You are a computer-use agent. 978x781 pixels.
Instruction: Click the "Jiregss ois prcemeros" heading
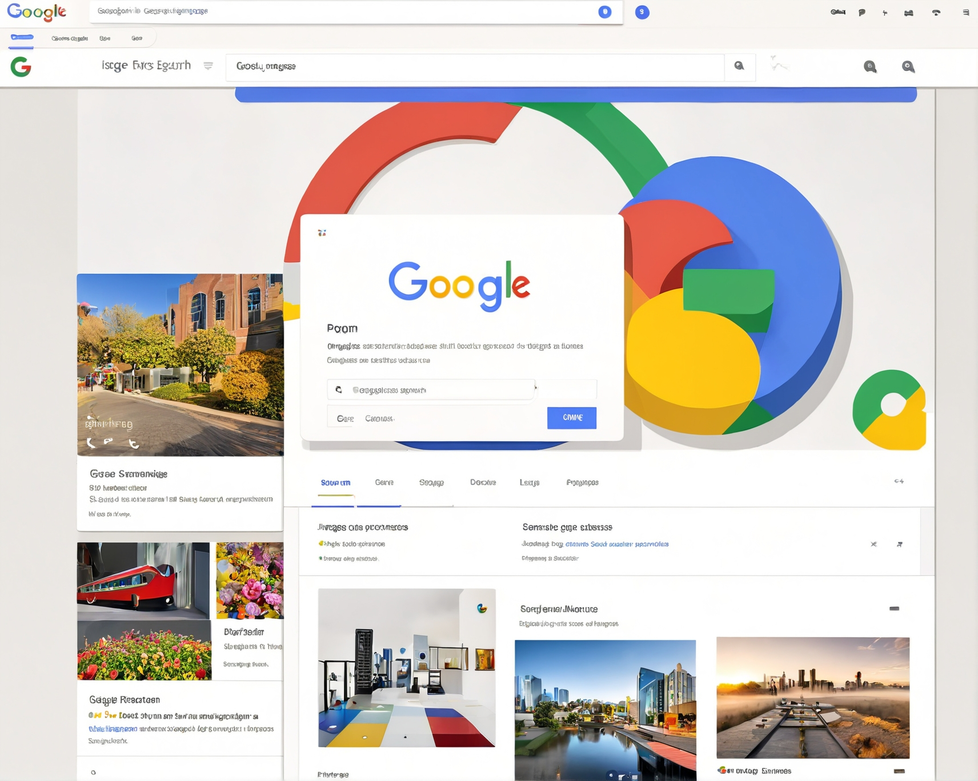click(363, 527)
